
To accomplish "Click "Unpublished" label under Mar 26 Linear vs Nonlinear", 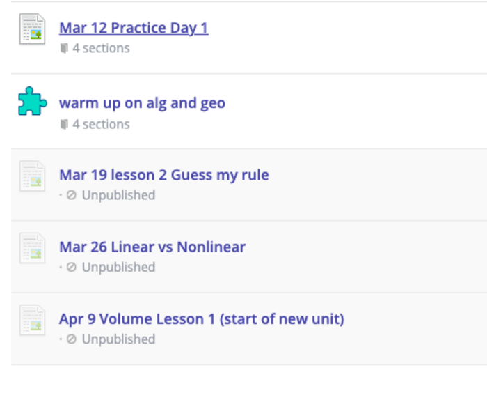I will pyautogui.click(x=118, y=268).
